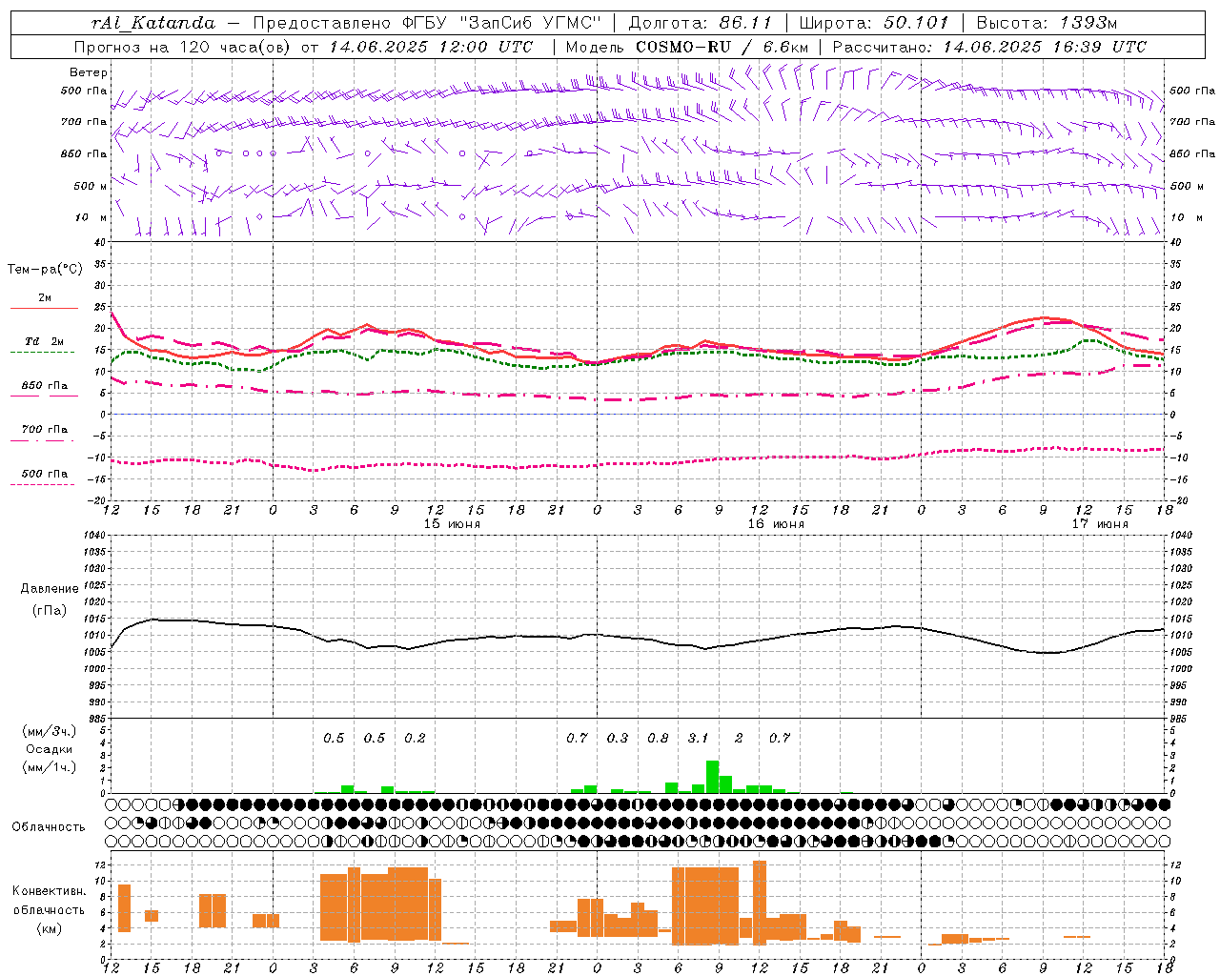The image size is (1220, 976).
Task: Click the 0.8 three-hour precipitation value
Action: (x=658, y=738)
